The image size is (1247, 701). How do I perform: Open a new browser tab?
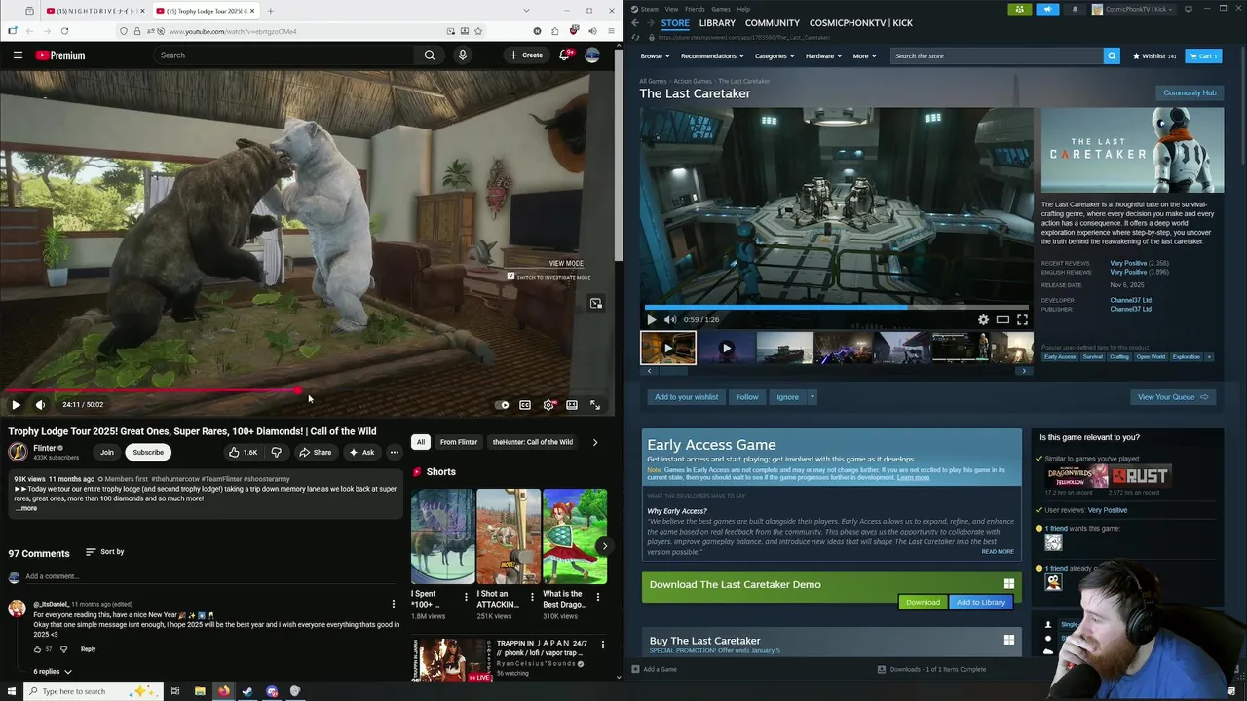pyautogui.click(x=270, y=11)
